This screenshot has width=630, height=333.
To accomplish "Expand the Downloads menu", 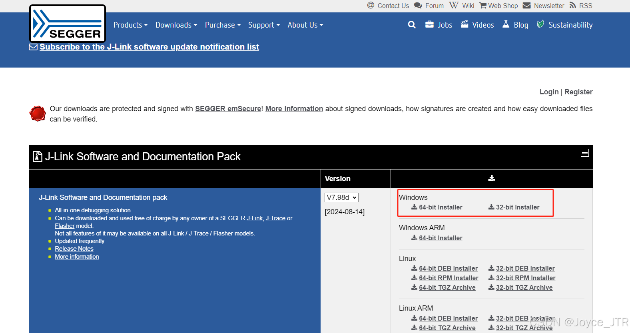I will click(176, 25).
